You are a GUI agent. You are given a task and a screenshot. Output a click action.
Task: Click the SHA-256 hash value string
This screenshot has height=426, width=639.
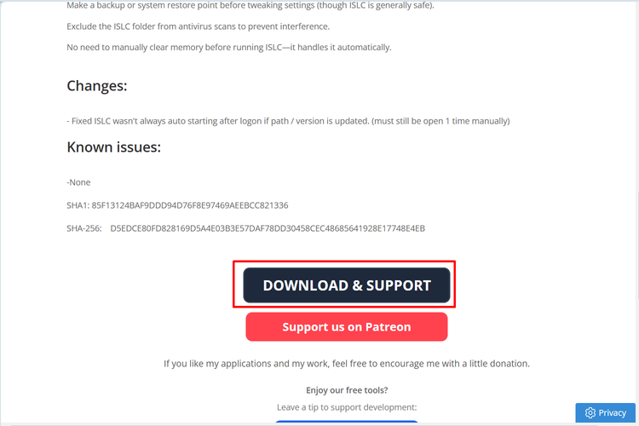pyautogui.click(x=268, y=228)
